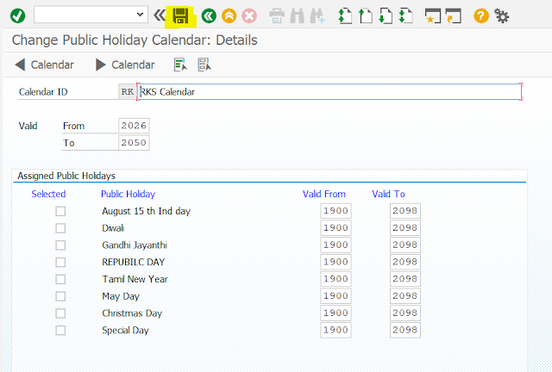Open the command field dropdown arrow
Viewport: 552px width, 372px height.
141,15
